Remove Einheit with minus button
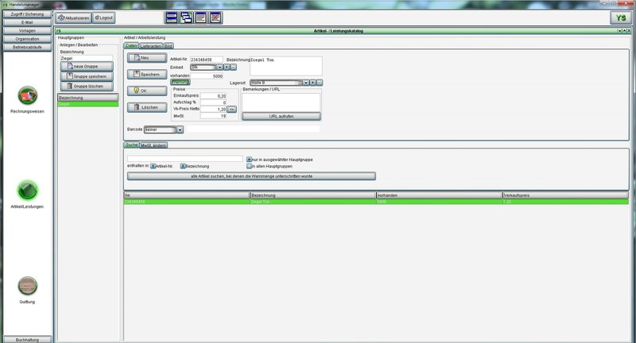 click(233, 67)
